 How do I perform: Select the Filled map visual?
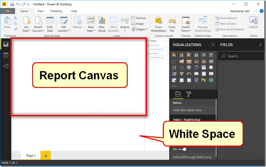click(174, 74)
